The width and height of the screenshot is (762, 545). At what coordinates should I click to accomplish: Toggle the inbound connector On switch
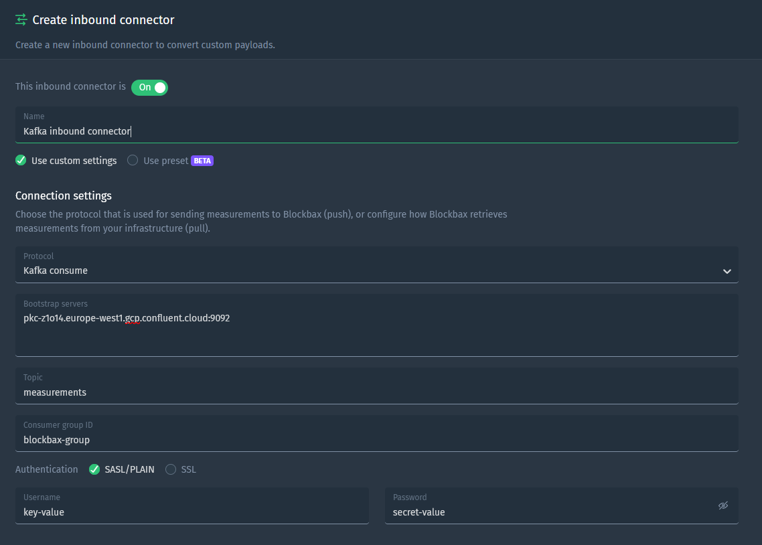(x=150, y=88)
